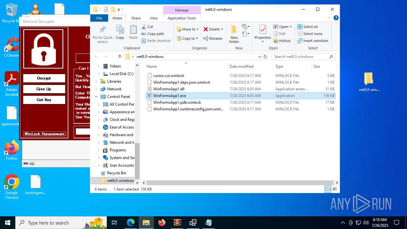Click Invert selection
This screenshot has height=229, width=407.
313,41
